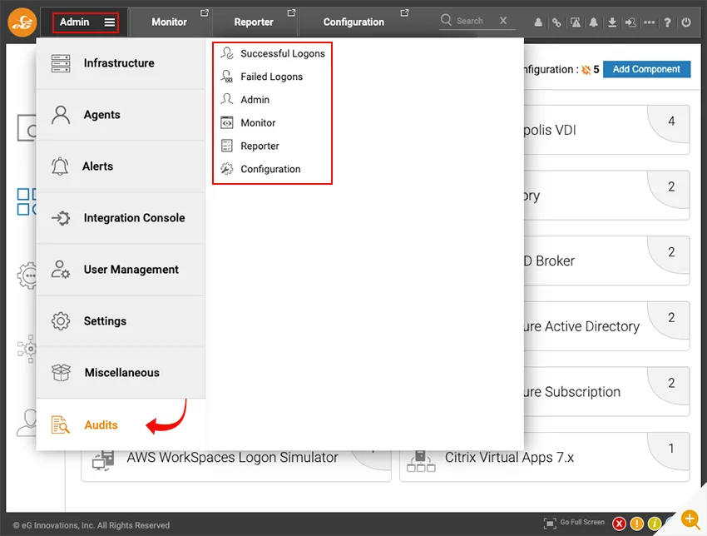Click the orange zoom-in magnifier icon
Image resolution: width=707 pixels, height=536 pixels.
coord(690,519)
